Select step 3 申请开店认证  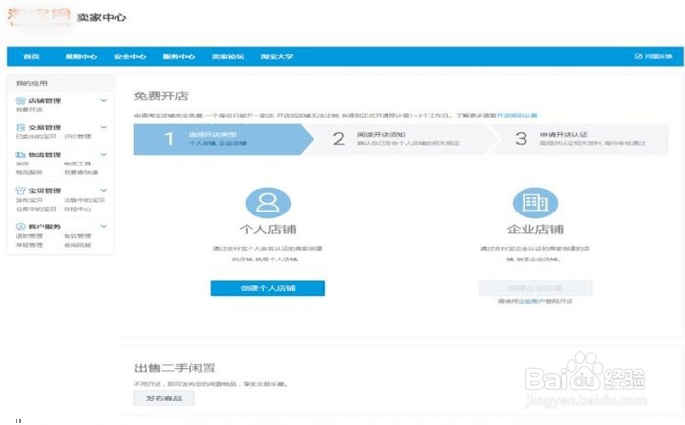pos(581,139)
